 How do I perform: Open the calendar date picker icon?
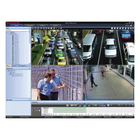pyautogui.click(x=108, y=105)
